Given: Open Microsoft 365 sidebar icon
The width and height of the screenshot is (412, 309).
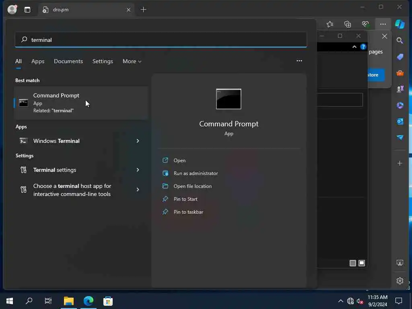Looking at the screenshot, I should pos(400,105).
